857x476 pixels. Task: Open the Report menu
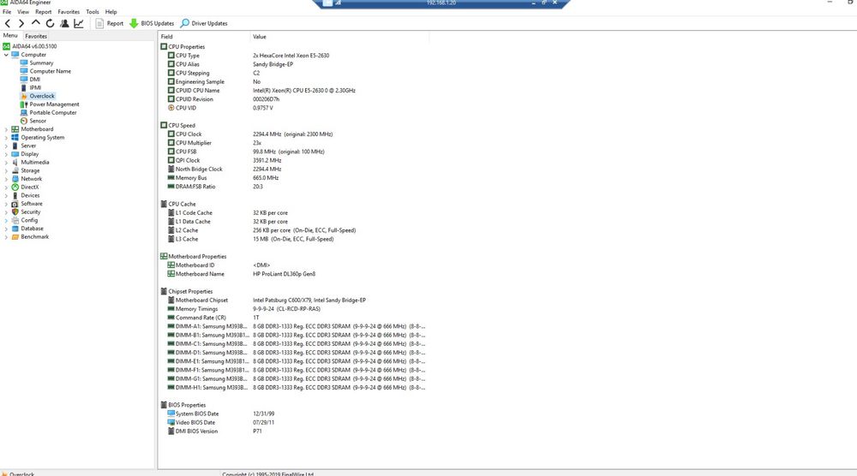tap(43, 11)
